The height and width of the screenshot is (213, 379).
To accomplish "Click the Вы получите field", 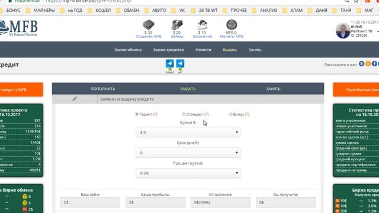I will (x=285, y=202).
